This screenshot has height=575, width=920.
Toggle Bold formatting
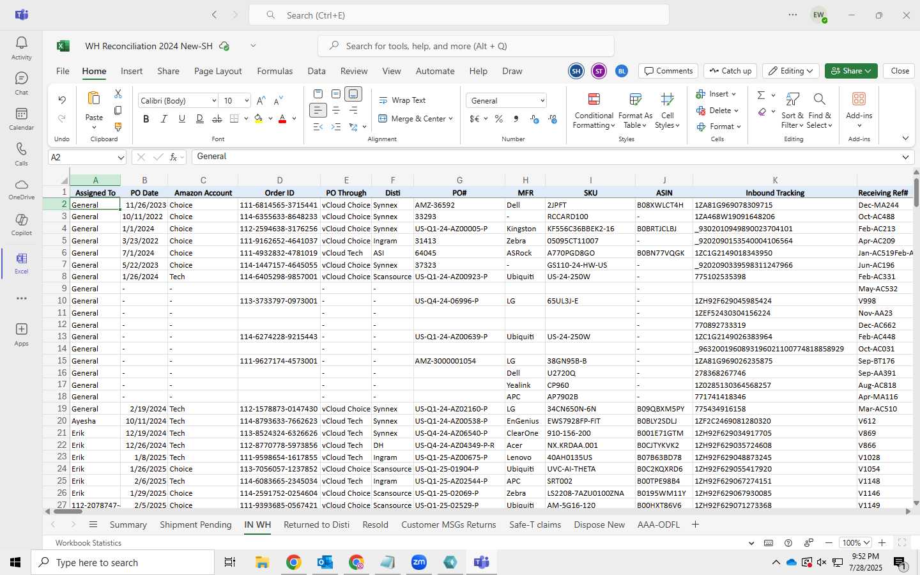tap(146, 119)
